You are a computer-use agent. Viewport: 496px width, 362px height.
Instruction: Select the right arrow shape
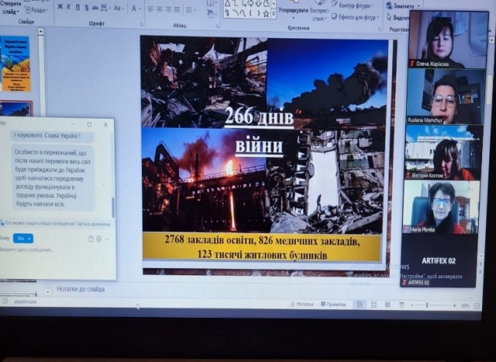pyautogui.click(x=250, y=3)
